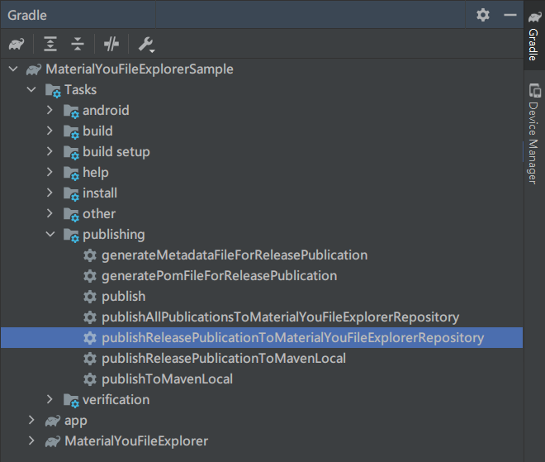
Task: Open Gradle build tool settings wrench
Action: point(146,45)
